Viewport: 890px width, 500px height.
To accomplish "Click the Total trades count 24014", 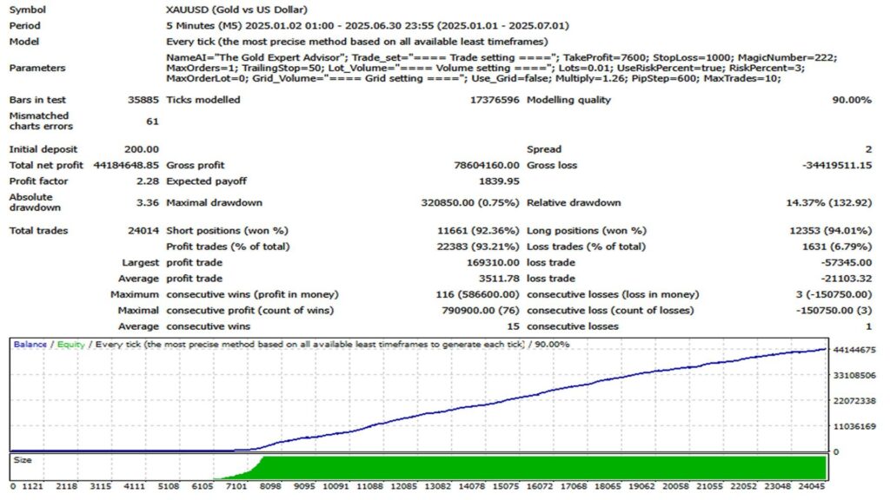I will point(143,231).
